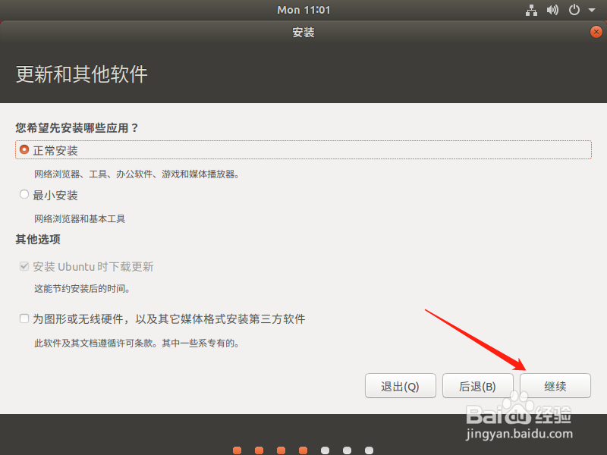607x455 pixels.
Task: Enable the third-party software checkbox 为图形或无线硬件
Action: [24, 318]
